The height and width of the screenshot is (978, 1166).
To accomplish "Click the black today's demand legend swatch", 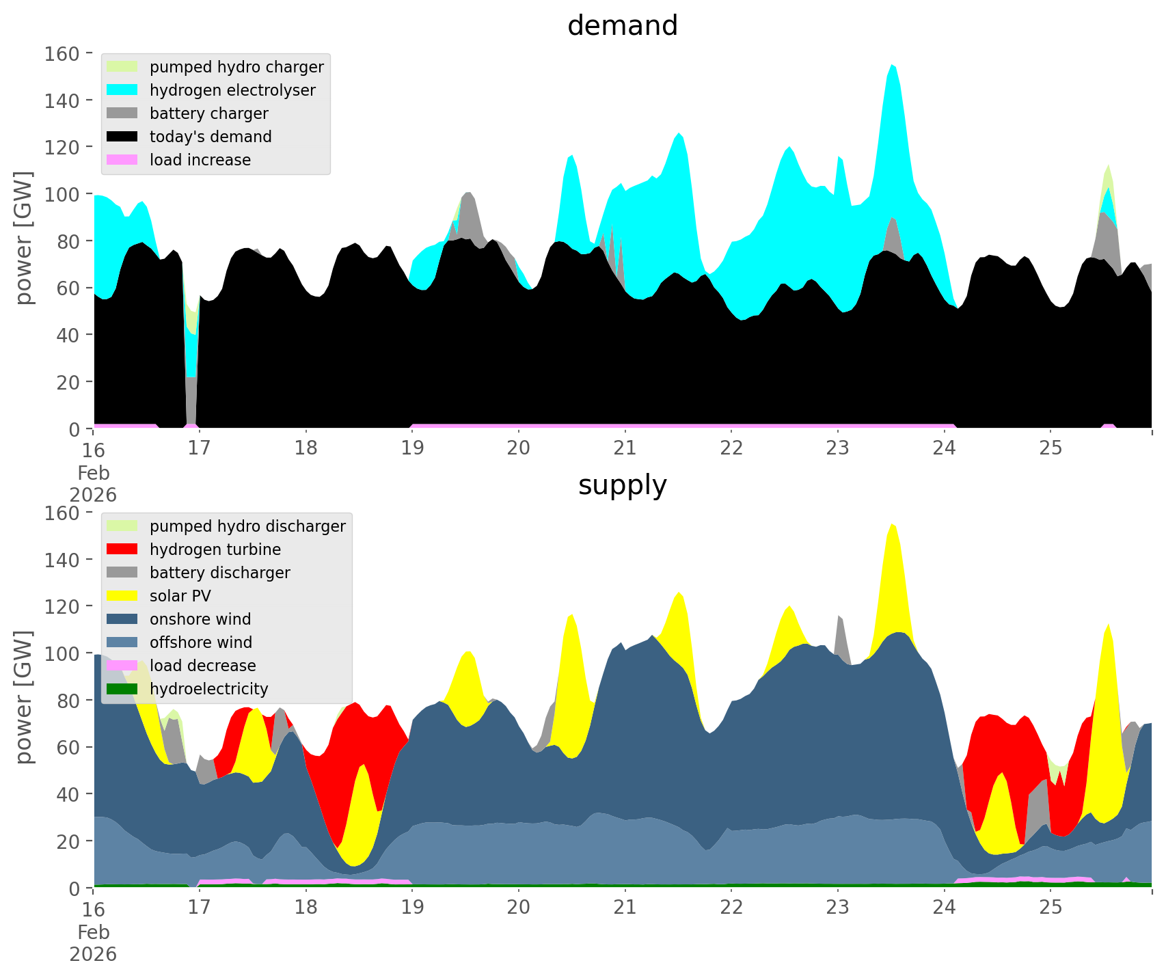I will [x=122, y=137].
